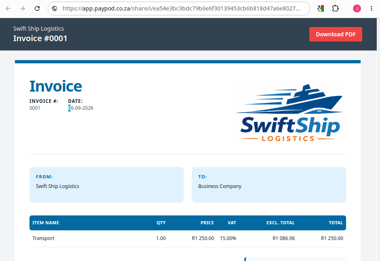Select the PRICE column header
Image resolution: width=380 pixels, height=261 pixels.
pyautogui.click(x=207, y=223)
